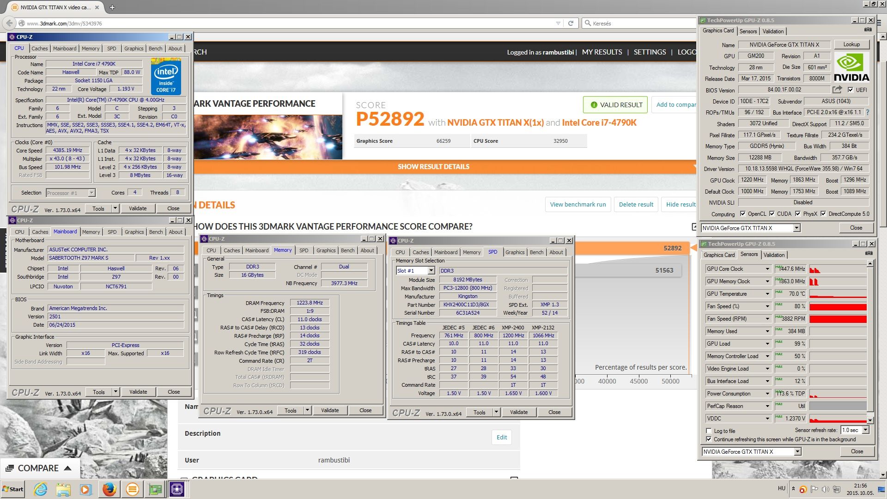The height and width of the screenshot is (499, 887).
Task: Open the SPD Slot #1 dropdown
Action: 431,271
